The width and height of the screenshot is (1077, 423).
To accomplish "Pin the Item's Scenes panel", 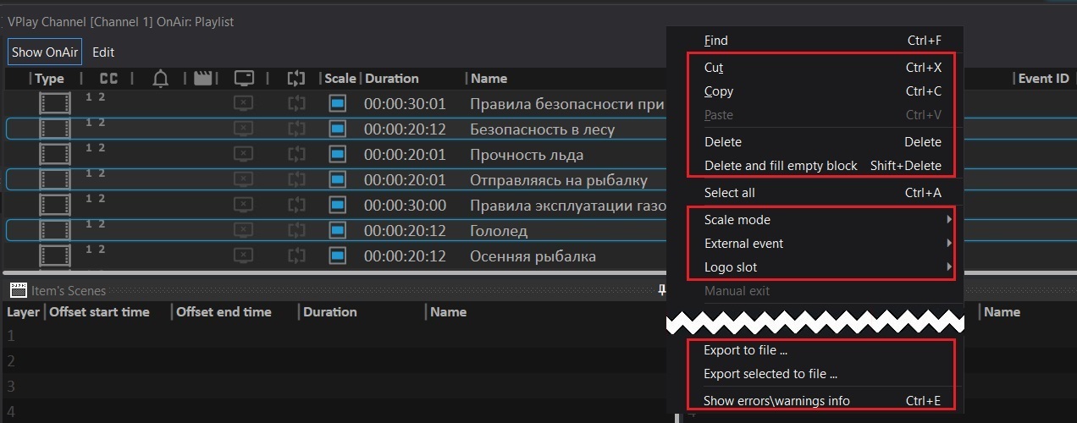I will click(661, 290).
